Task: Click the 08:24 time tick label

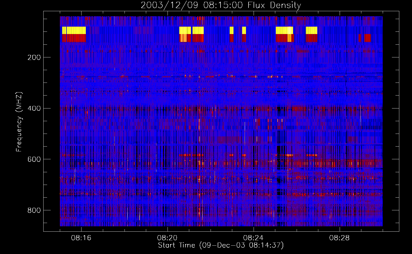Action: [x=253, y=238]
